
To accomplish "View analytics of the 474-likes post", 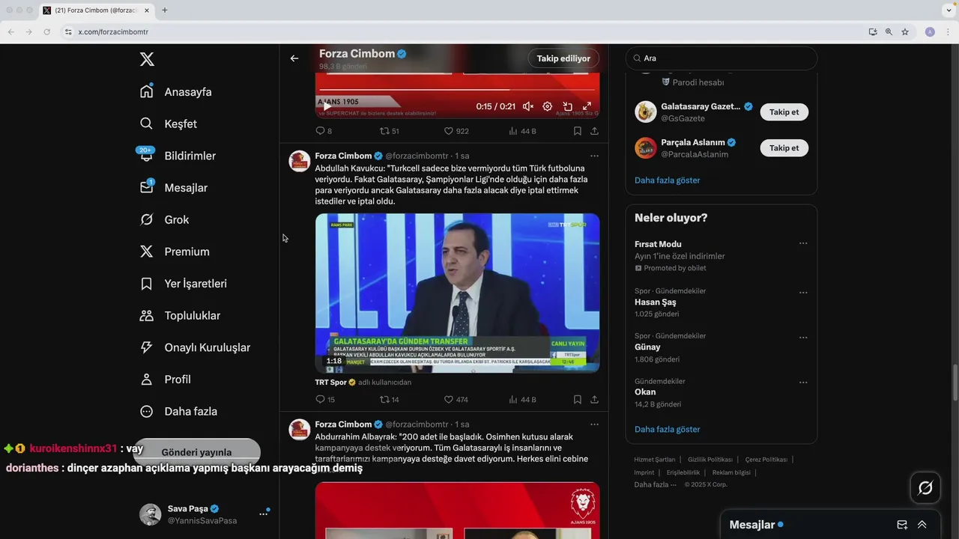I will [522, 400].
